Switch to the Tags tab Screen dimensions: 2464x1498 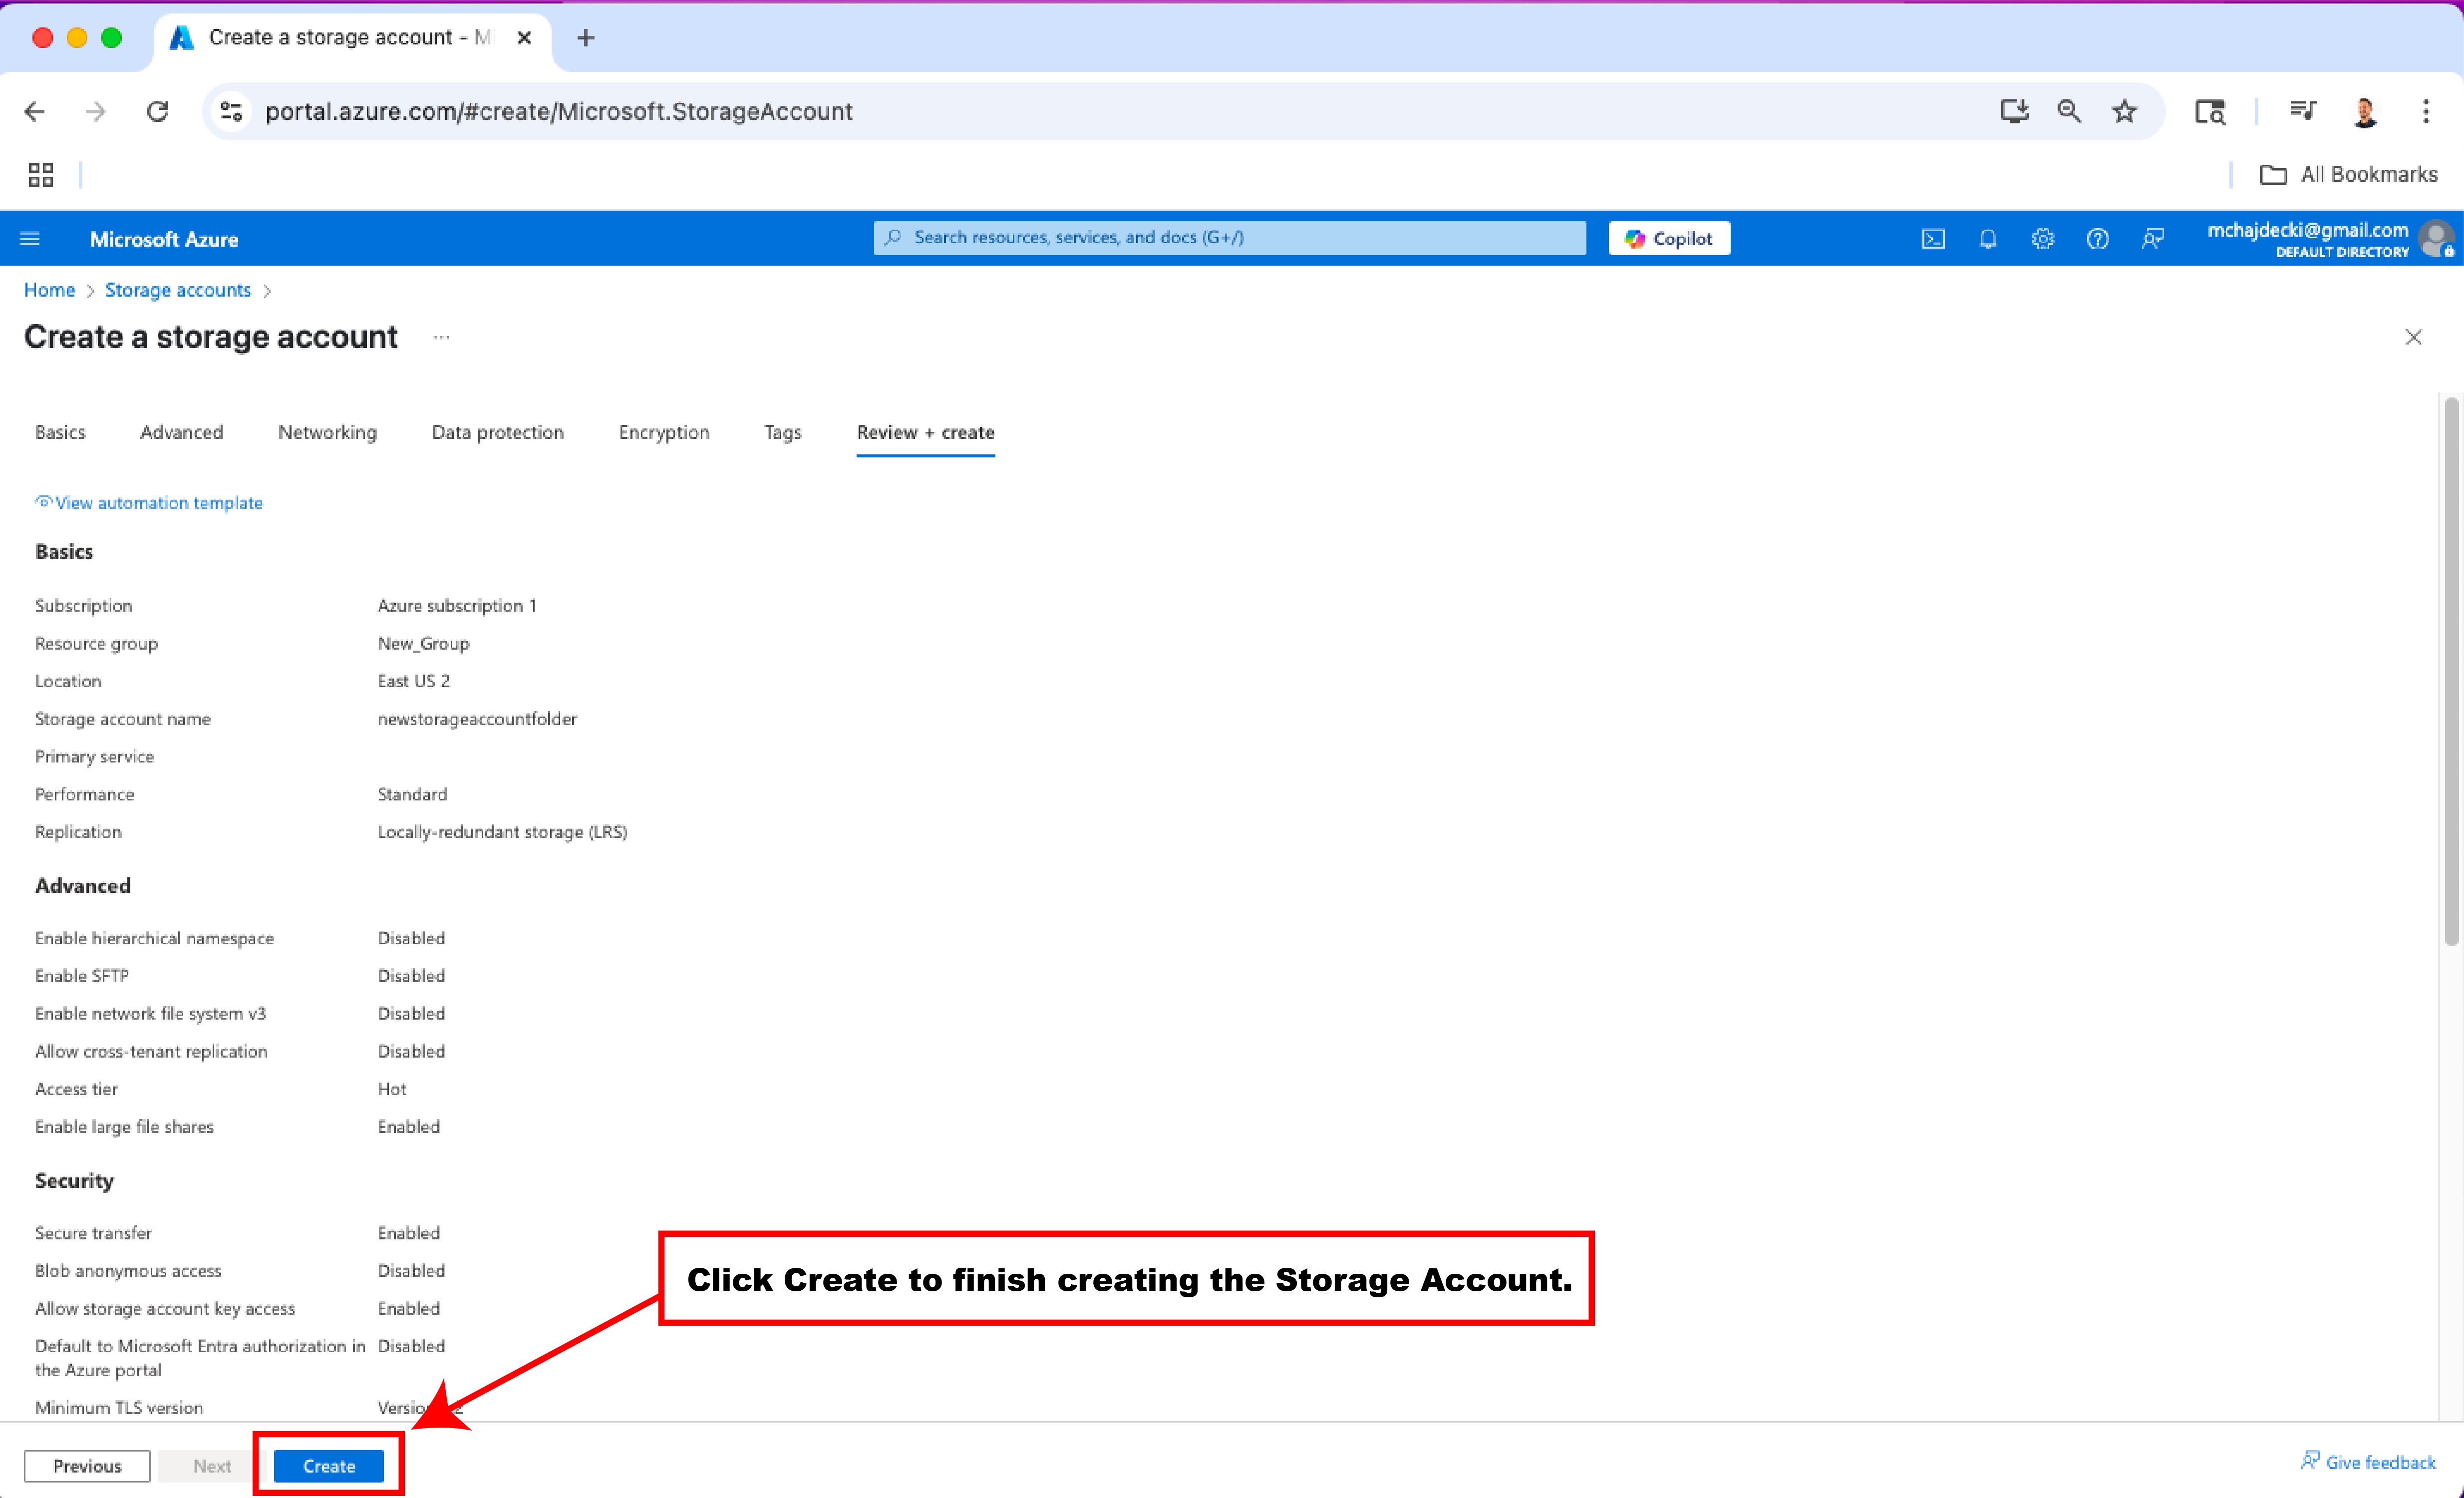point(783,432)
